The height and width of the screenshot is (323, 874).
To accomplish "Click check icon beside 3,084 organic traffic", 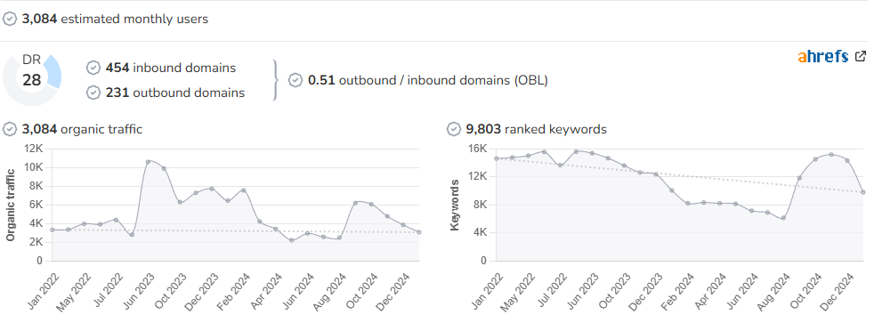I will pyautogui.click(x=10, y=129).
